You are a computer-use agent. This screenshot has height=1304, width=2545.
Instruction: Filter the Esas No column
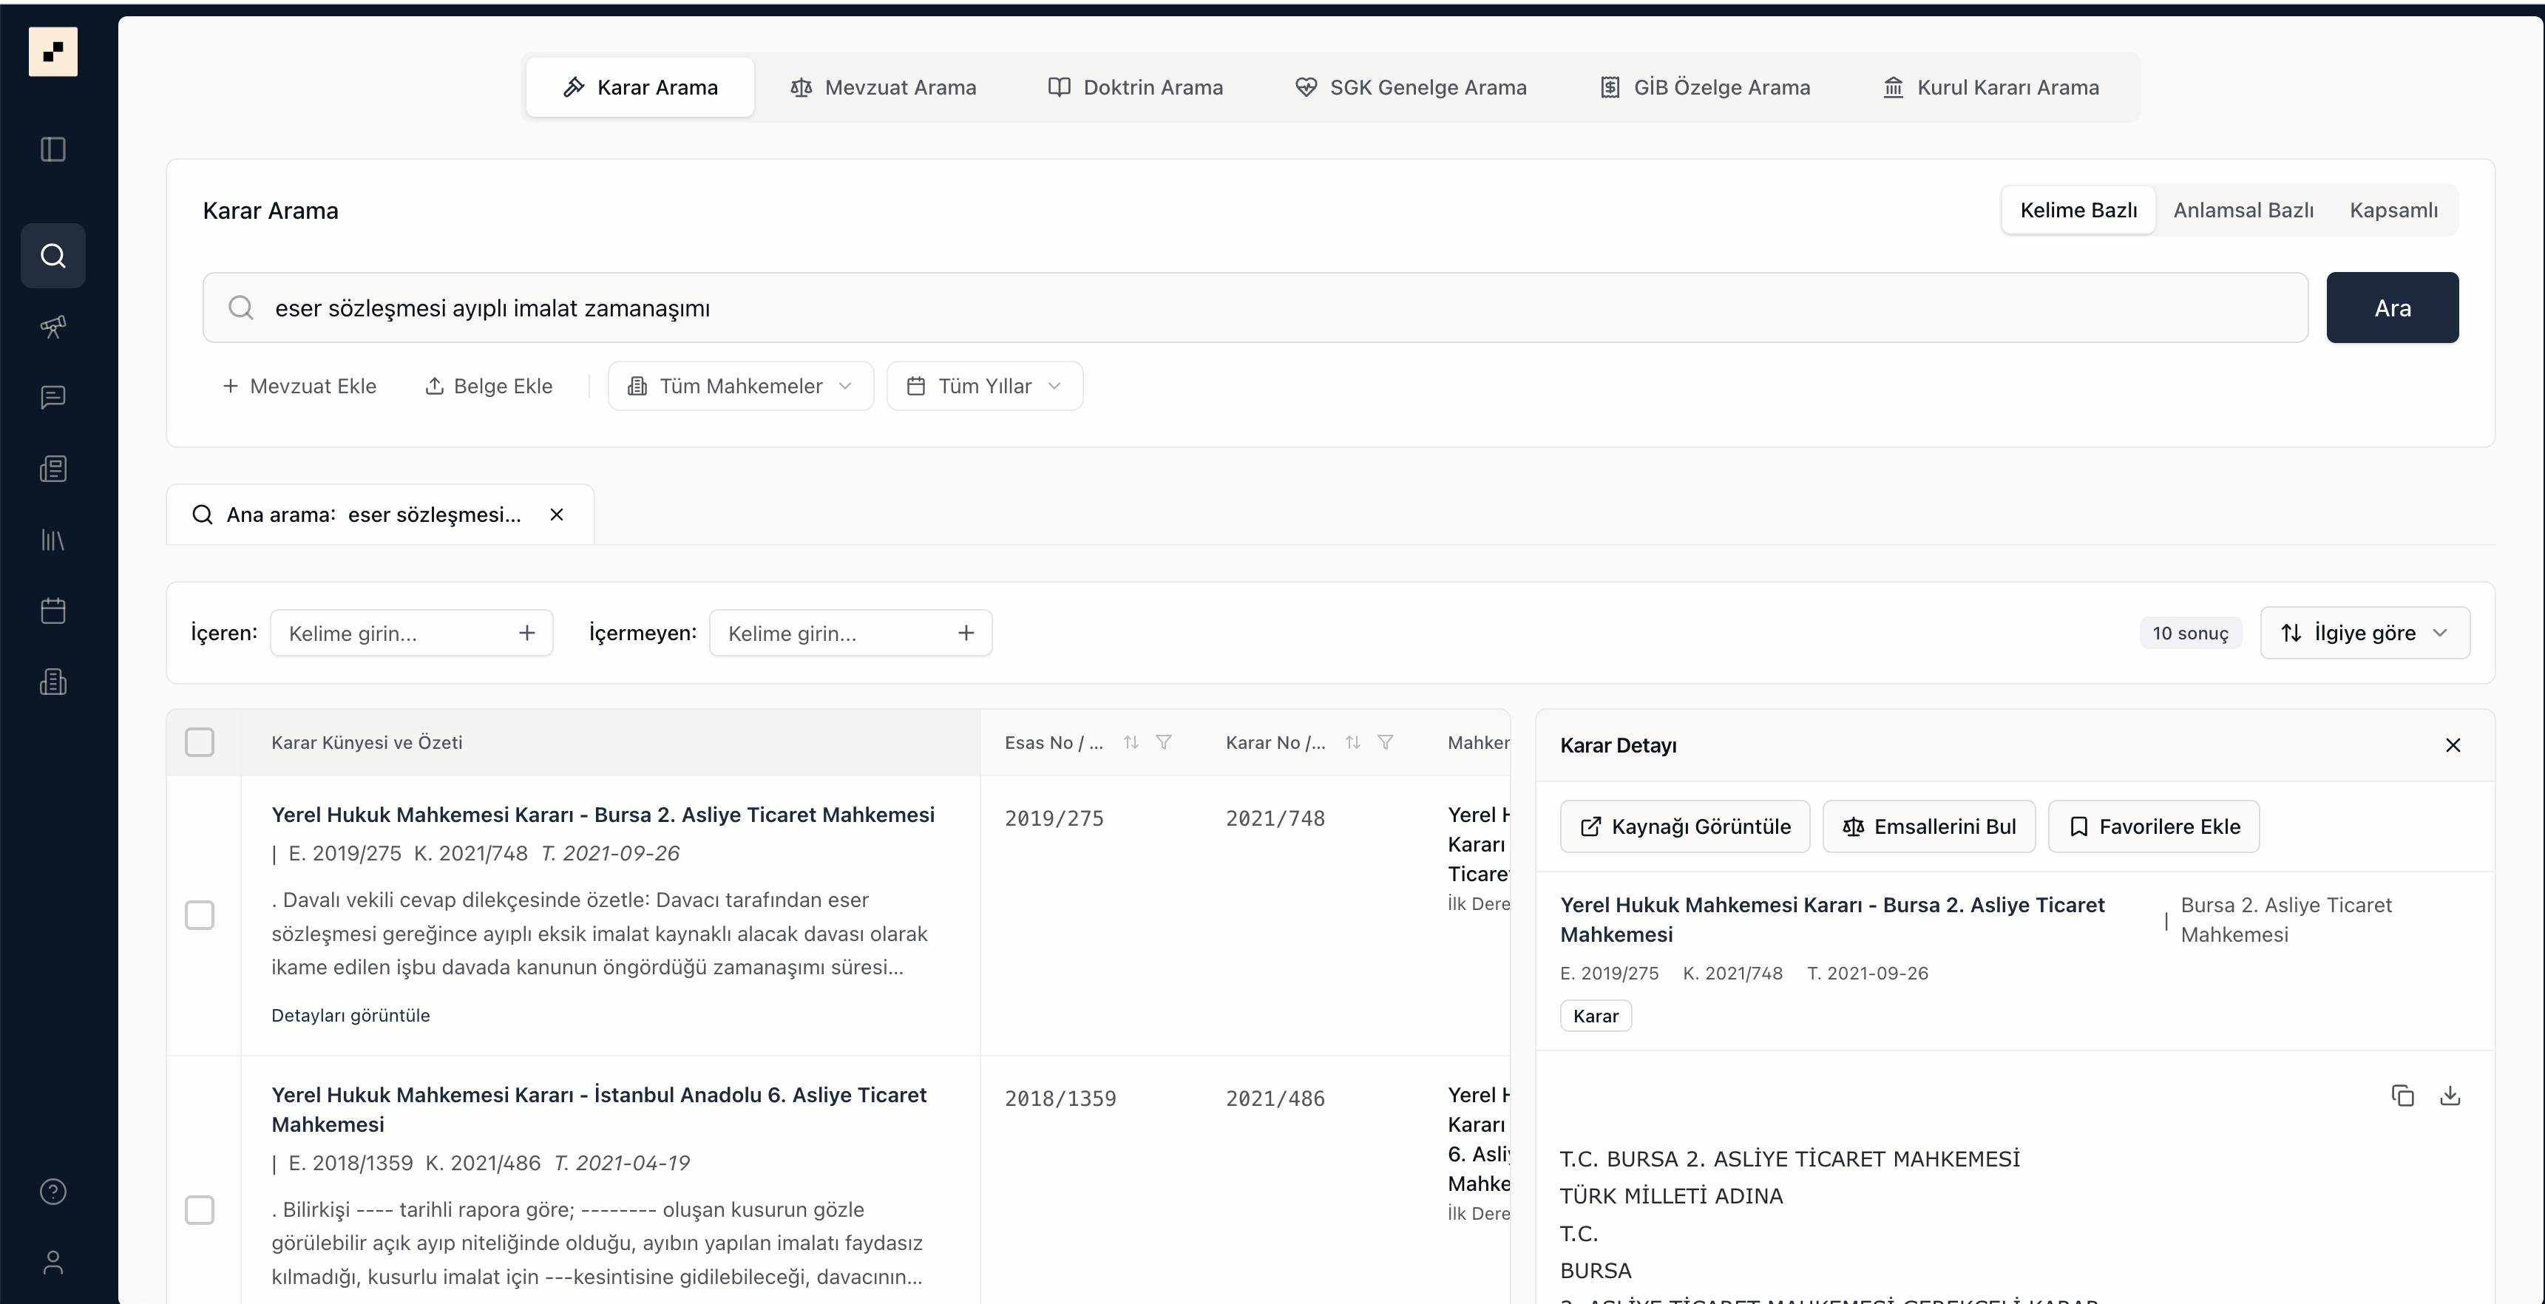(1164, 742)
